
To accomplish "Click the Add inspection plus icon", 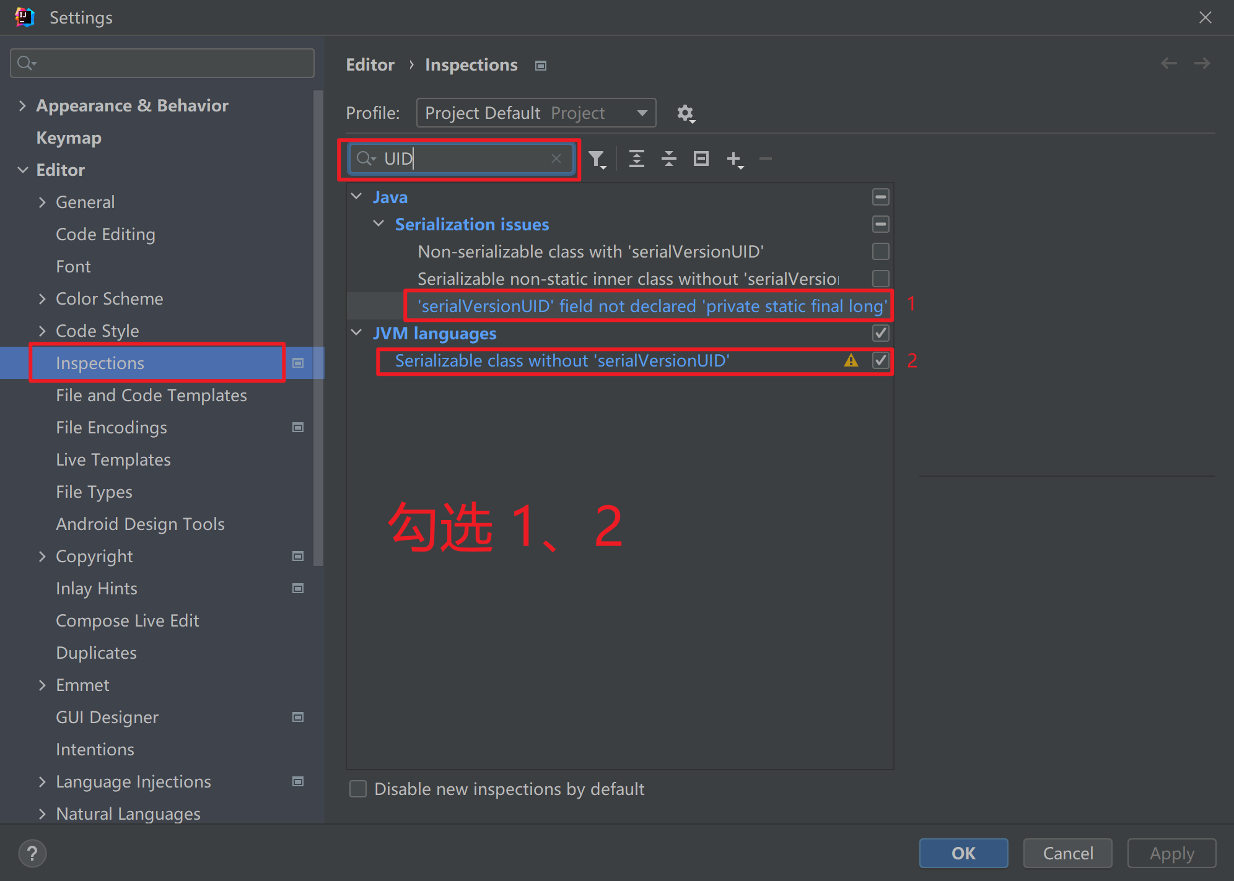I will 733,159.
